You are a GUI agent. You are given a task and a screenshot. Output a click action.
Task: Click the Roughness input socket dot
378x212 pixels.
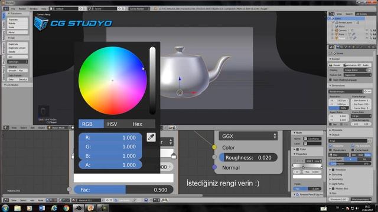[x=214, y=157]
